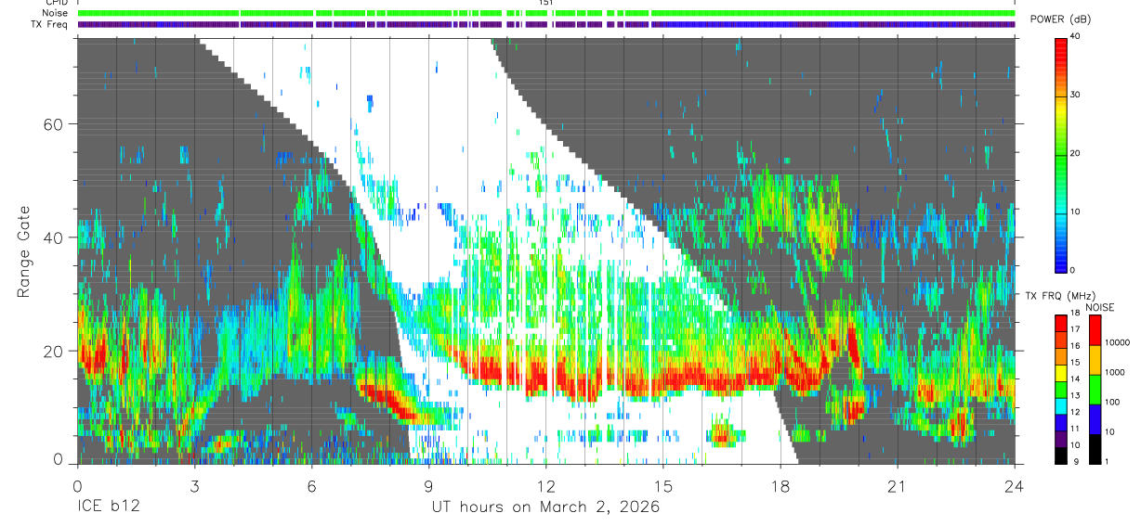
Task: Click the green Noise strip above the plot
Action: point(545,13)
